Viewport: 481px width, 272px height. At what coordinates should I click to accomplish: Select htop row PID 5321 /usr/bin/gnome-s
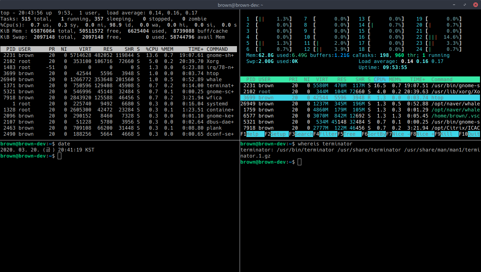pos(360,122)
